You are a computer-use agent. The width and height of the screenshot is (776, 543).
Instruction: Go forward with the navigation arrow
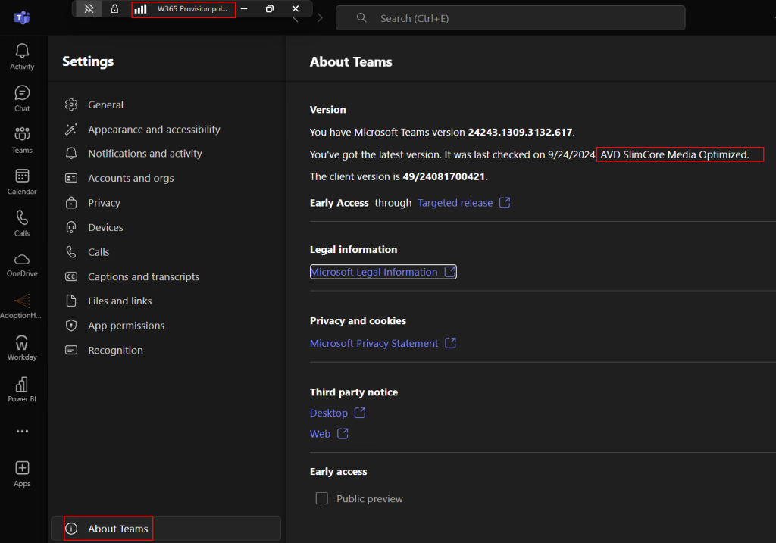click(x=320, y=18)
